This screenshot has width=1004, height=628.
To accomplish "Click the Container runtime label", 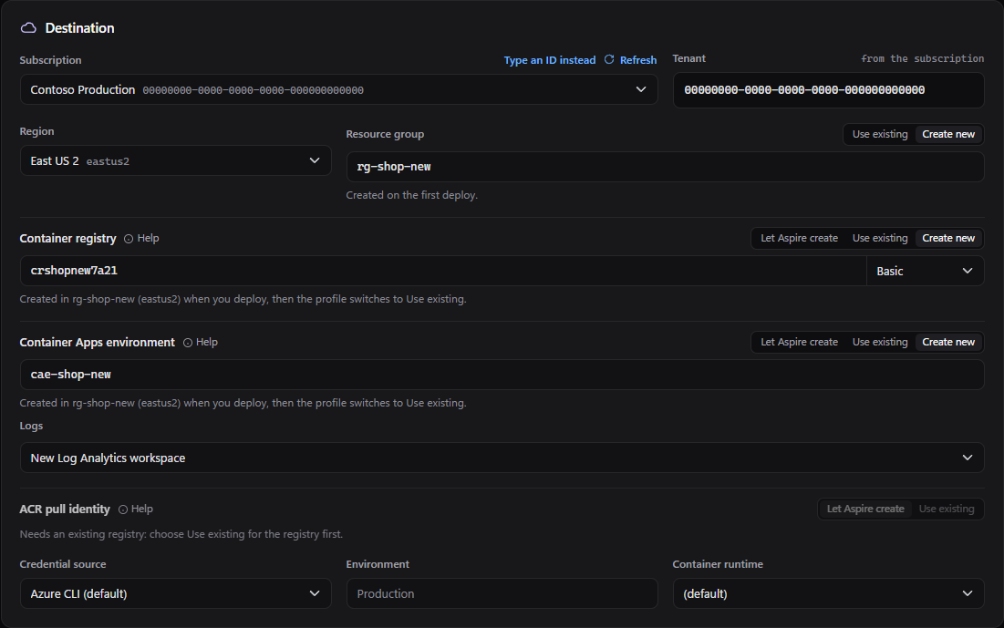I will [717, 564].
